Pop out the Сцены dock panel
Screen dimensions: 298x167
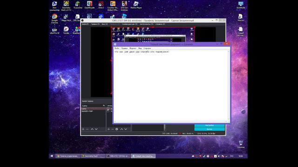click(x=104, y=105)
